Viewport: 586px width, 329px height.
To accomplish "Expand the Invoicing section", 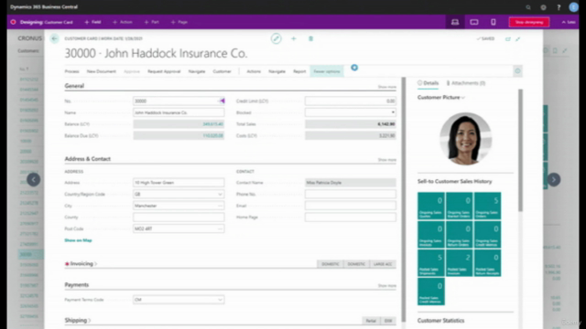I will point(81,264).
